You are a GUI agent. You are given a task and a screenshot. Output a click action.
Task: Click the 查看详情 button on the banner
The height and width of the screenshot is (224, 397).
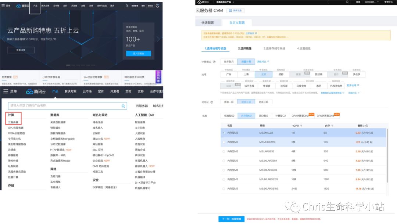(x=21, y=50)
